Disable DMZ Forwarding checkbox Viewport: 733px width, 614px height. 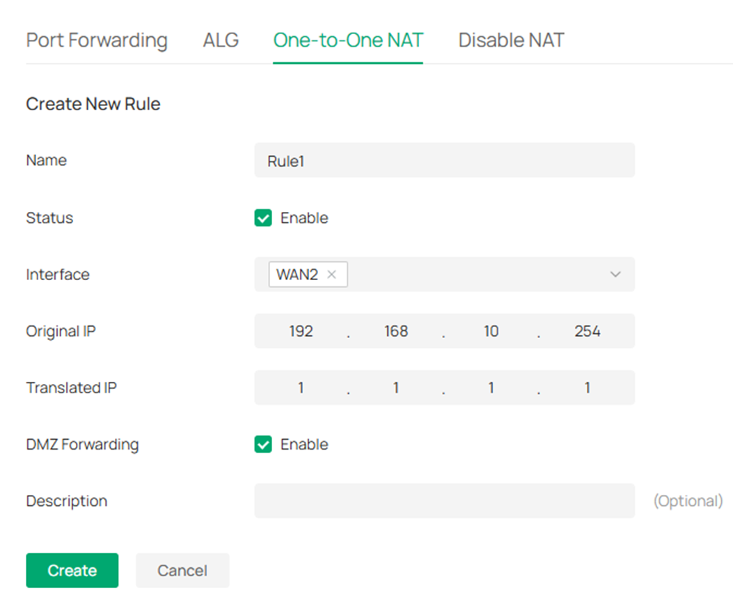263,444
